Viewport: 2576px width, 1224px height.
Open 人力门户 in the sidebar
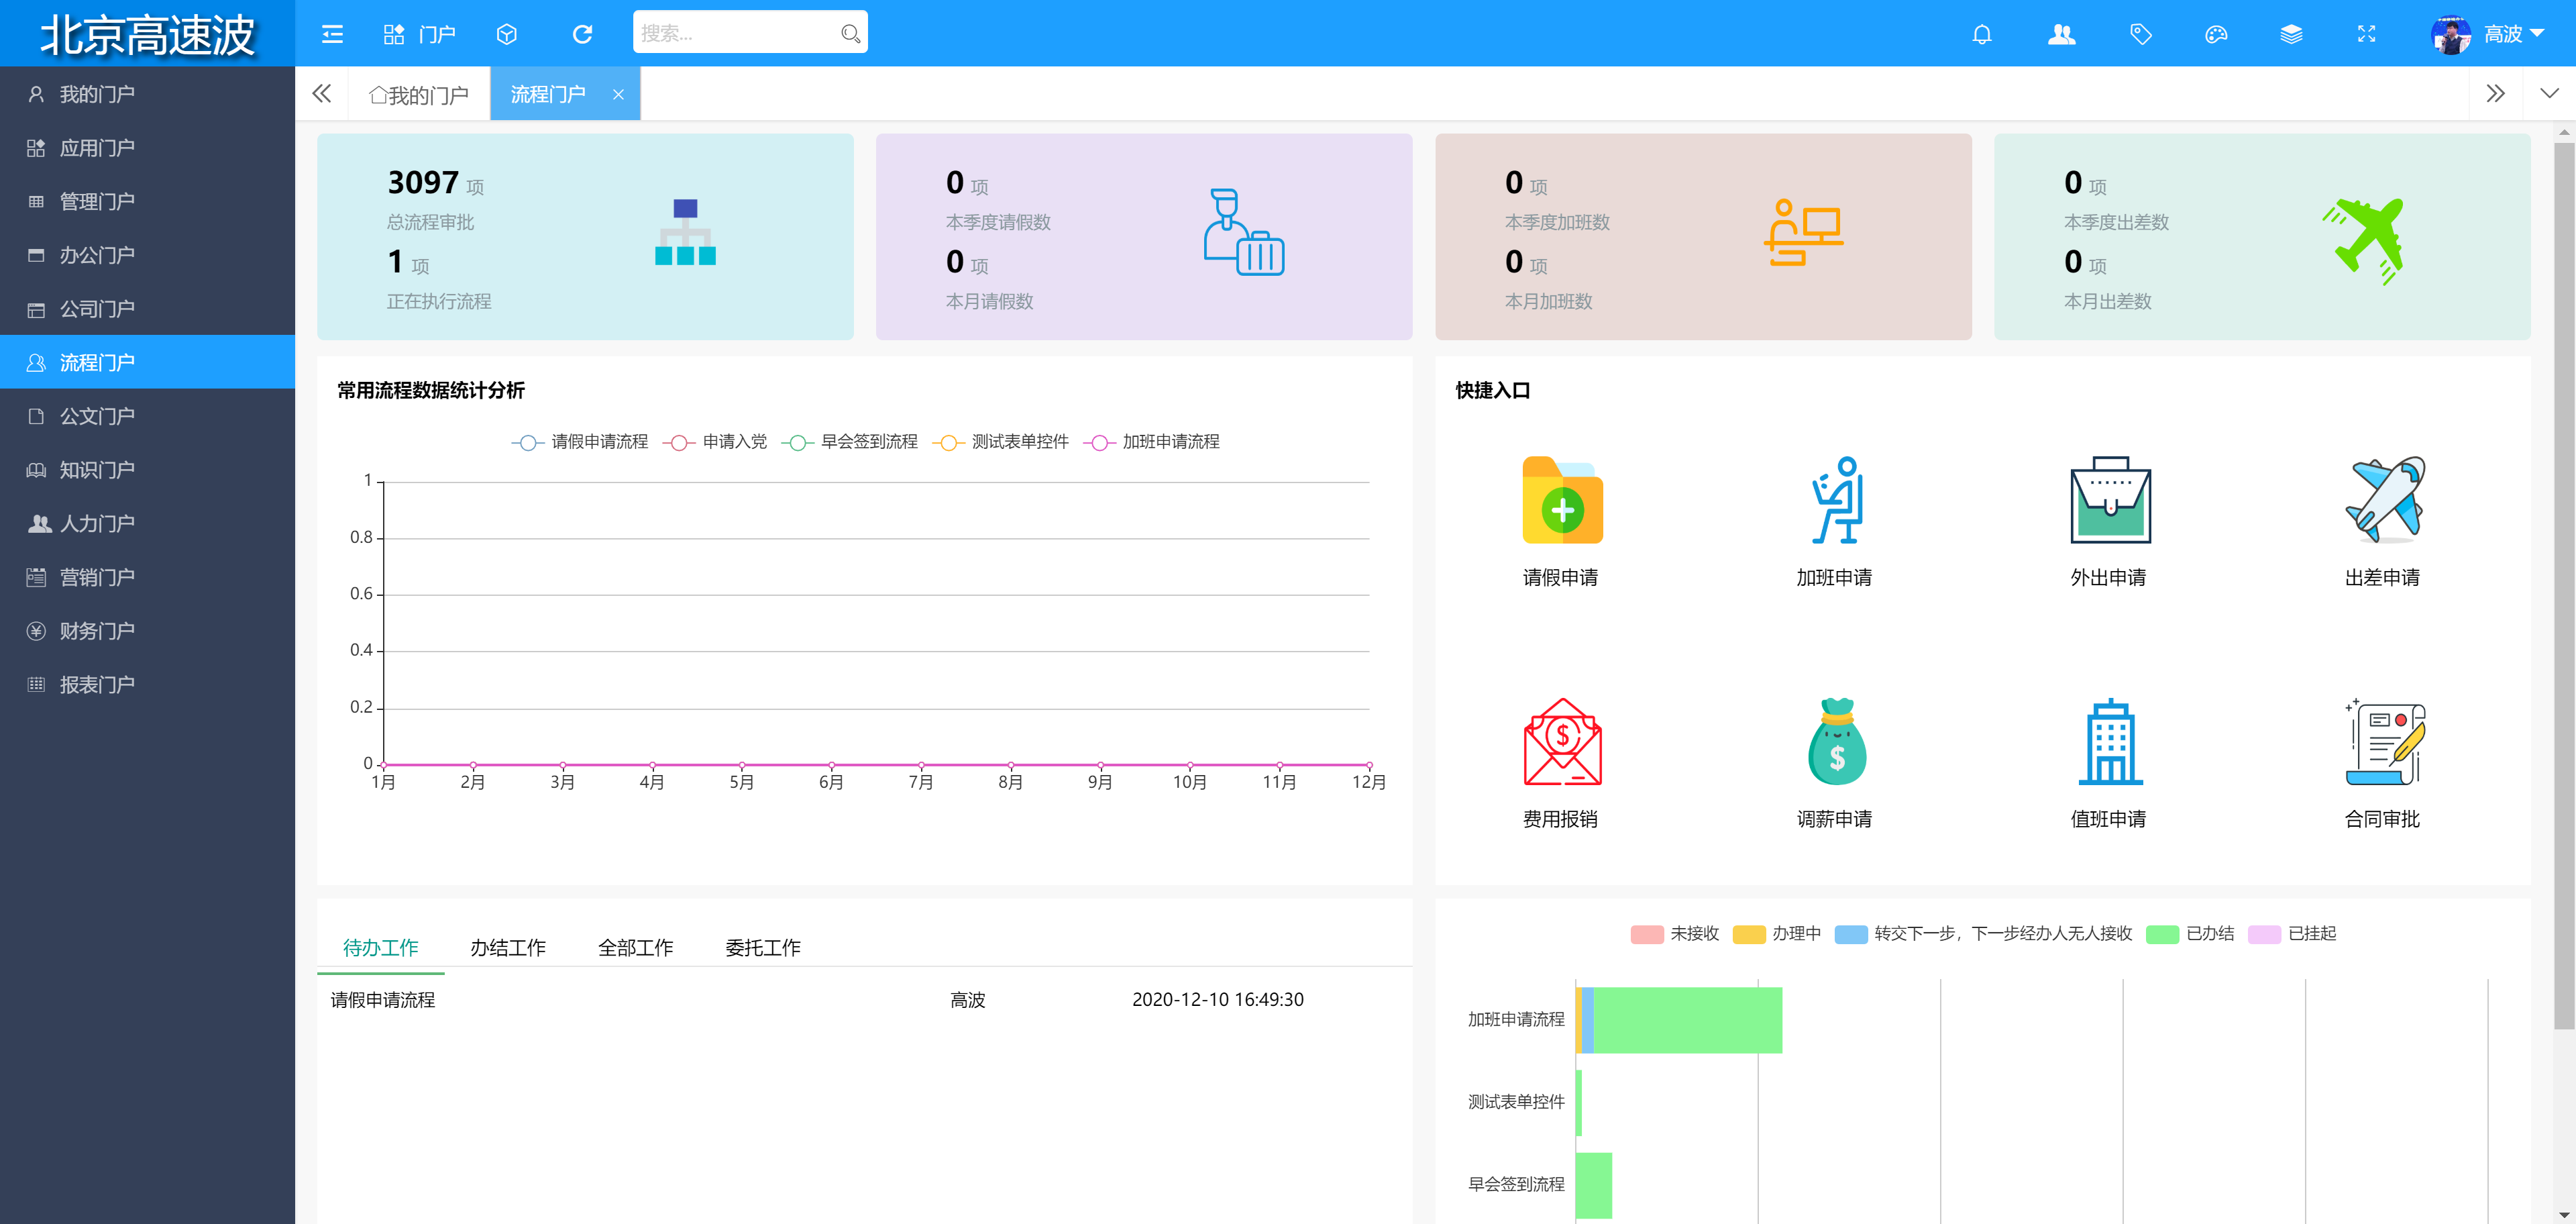pyautogui.click(x=96, y=523)
